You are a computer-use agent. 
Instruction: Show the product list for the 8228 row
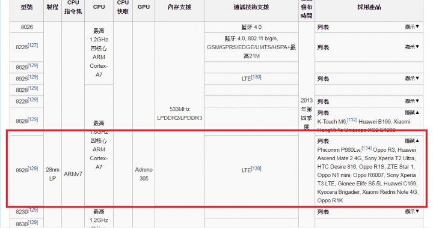coord(412,101)
